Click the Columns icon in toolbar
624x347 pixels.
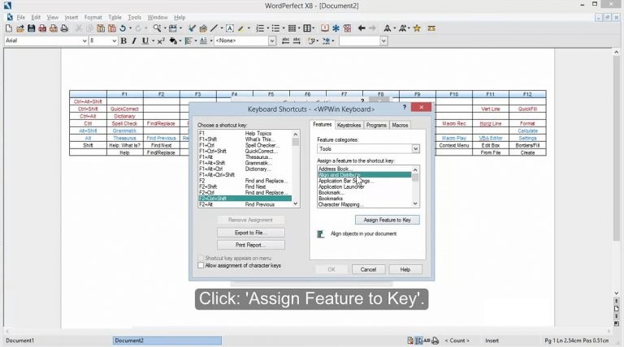pyautogui.click(x=307, y=28)
